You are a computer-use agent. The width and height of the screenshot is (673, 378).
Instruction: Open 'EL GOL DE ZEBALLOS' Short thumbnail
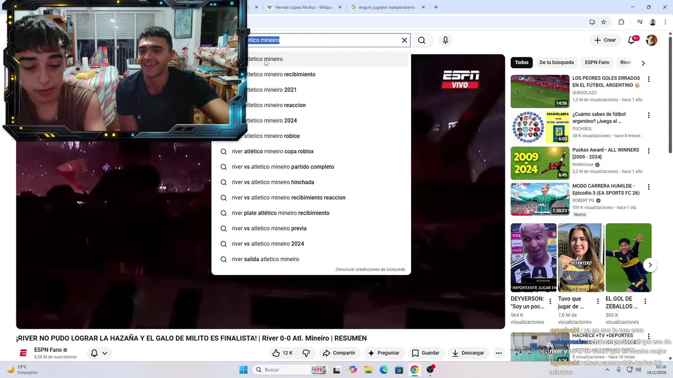click(628, 257)
